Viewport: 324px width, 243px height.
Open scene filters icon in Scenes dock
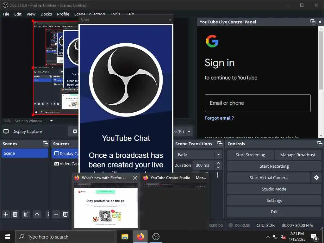coord(26,214)
